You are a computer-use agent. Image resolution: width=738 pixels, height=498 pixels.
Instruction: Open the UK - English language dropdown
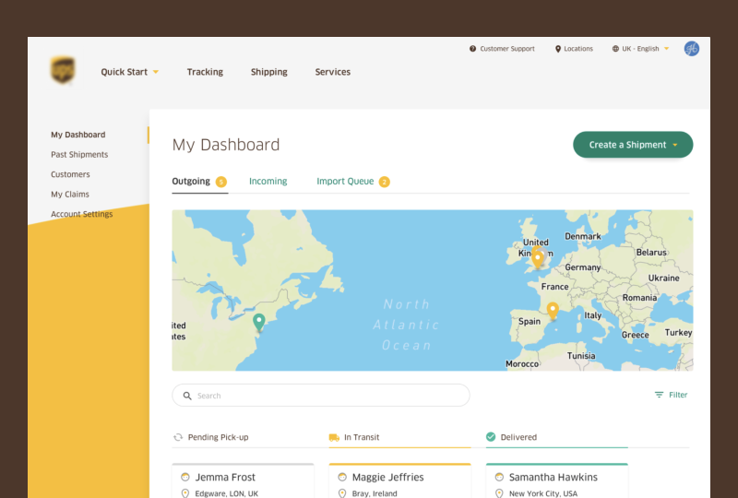[640, 49]
